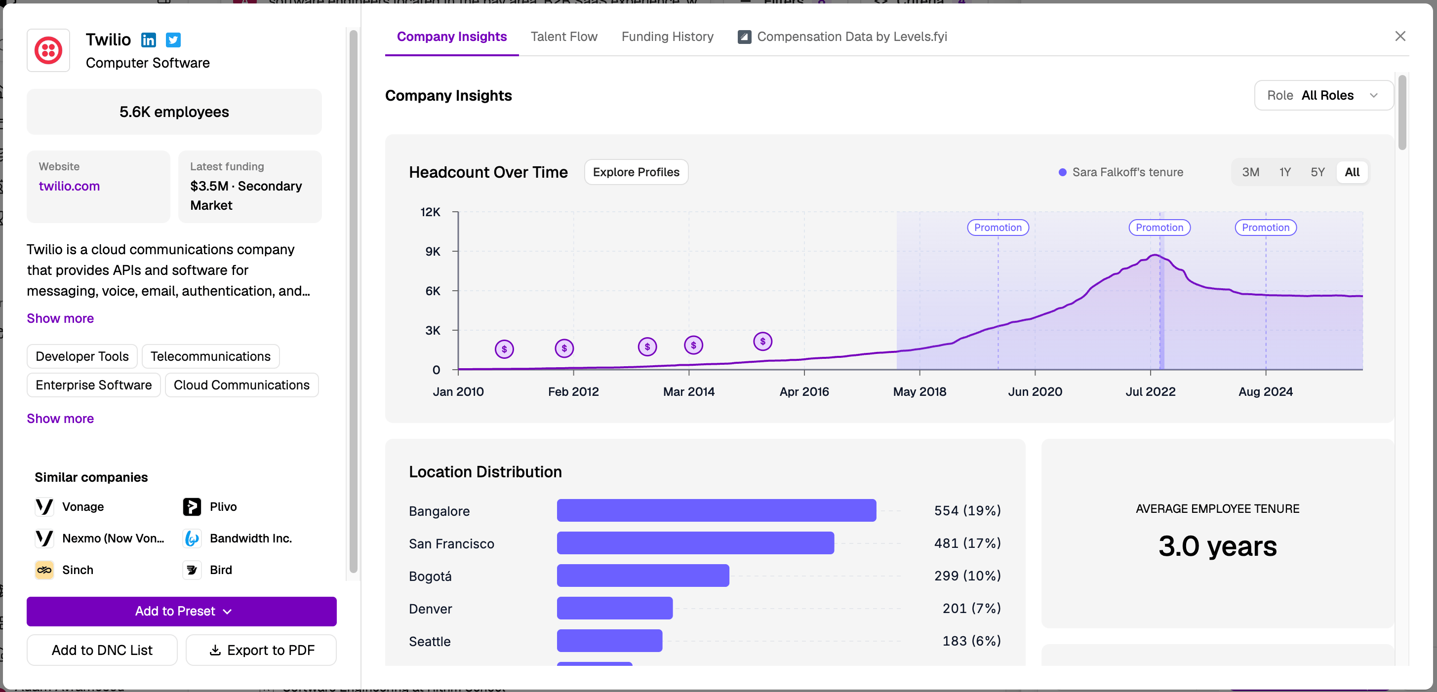1437x692 pixels.
Task: Click the Bird logo icon
Action: click(192, 570)
